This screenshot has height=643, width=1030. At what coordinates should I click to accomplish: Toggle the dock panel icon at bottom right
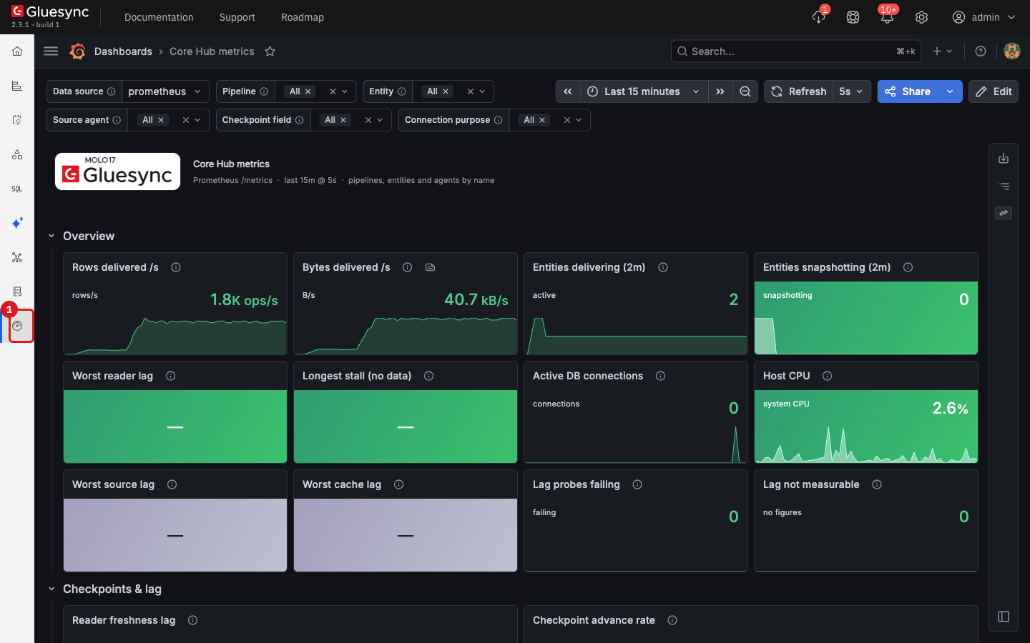click(1004, 617)
